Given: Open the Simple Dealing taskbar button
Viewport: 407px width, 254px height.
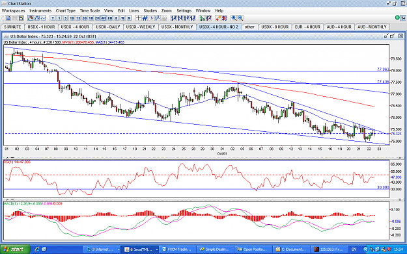Looking at the screenshot, I should [215, 249].
